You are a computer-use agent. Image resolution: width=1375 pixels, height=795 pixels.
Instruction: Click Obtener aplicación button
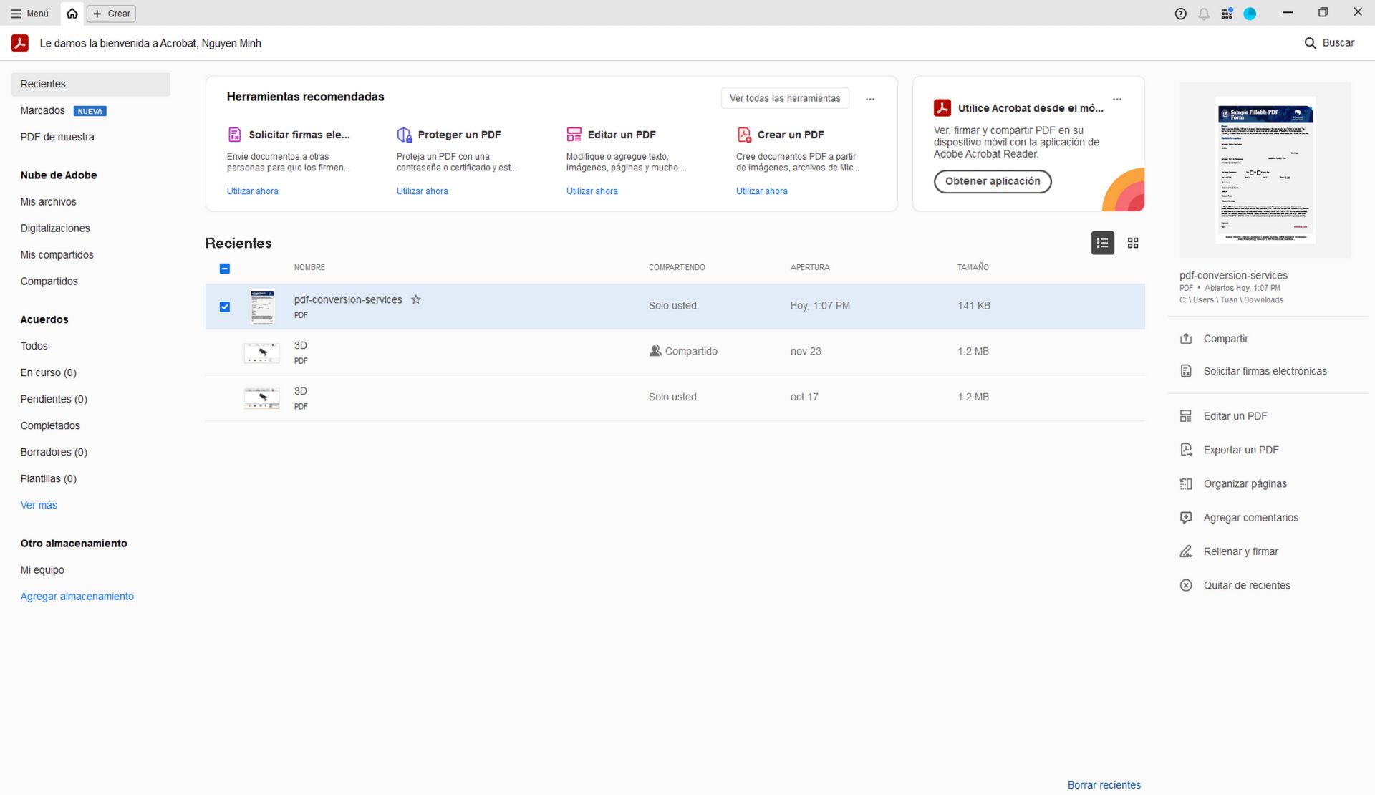point(992,182)
